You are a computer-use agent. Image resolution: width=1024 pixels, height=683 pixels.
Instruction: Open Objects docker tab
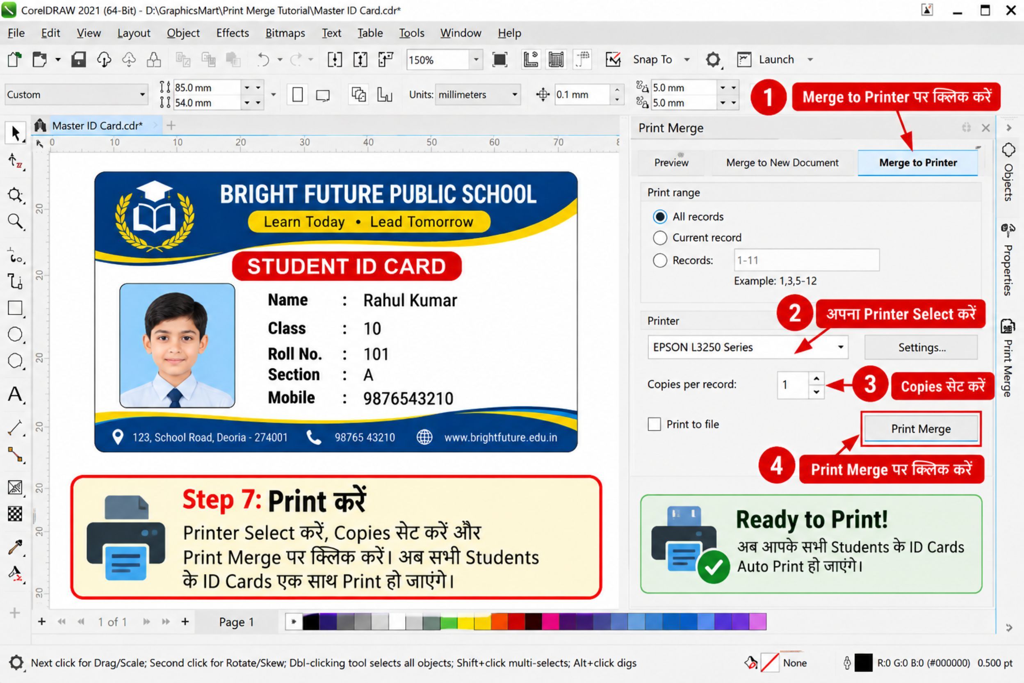1008,172
